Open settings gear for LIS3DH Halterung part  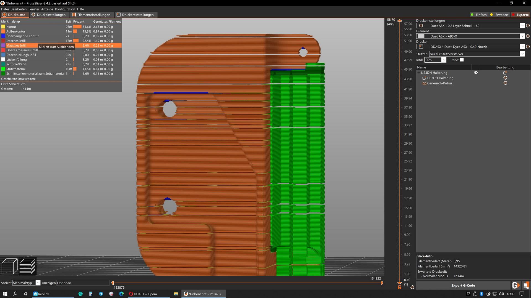point(505,78)
